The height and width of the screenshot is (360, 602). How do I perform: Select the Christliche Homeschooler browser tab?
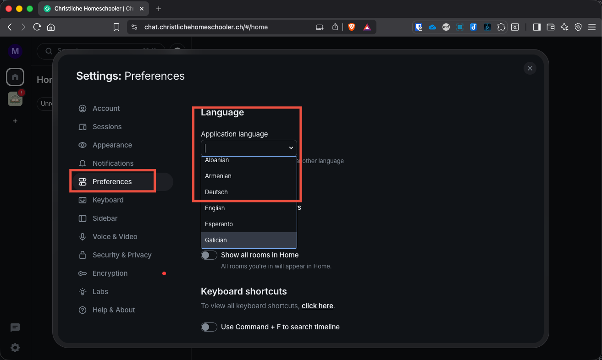[x=94, y=9]
